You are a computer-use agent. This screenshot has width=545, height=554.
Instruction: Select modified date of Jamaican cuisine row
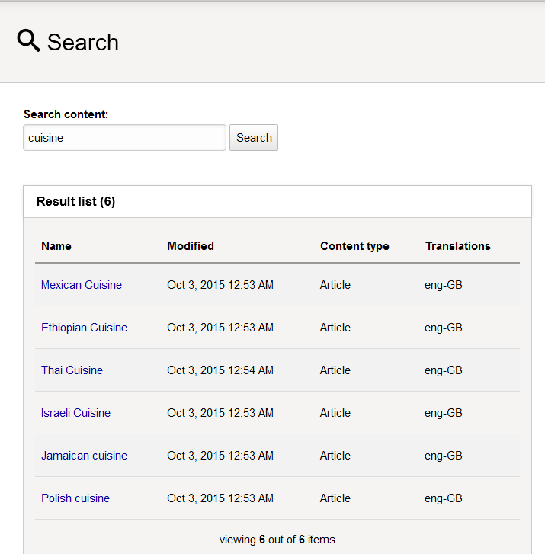pos(220,456)
